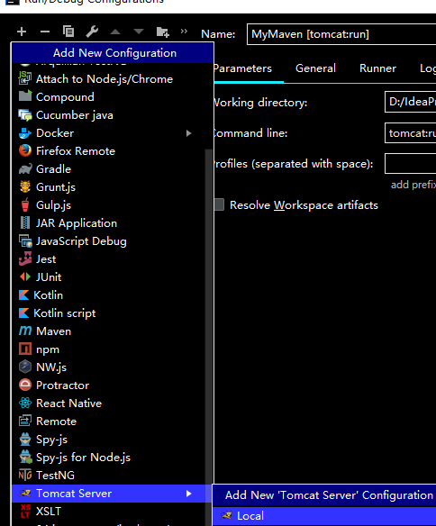Screen dimensions: 436x526
Task: Click the JAR Application icon
Action: click(x=25, y=223)
